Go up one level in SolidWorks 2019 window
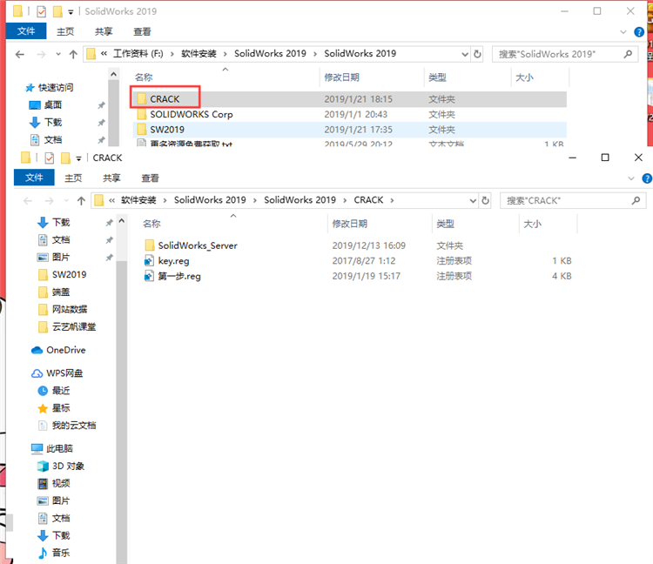 (x=73, y=54)
